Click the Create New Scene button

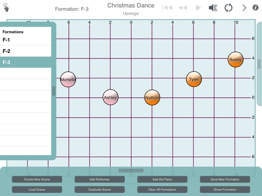37,179
